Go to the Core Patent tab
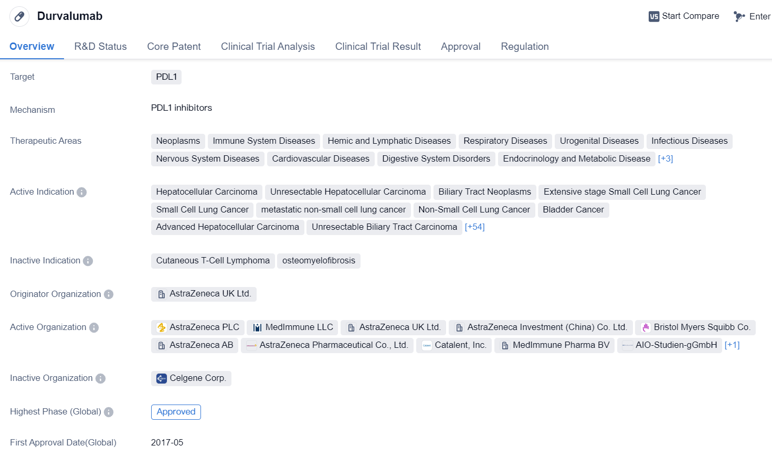This screenshot has height=457, width=772. click(174, 46)
